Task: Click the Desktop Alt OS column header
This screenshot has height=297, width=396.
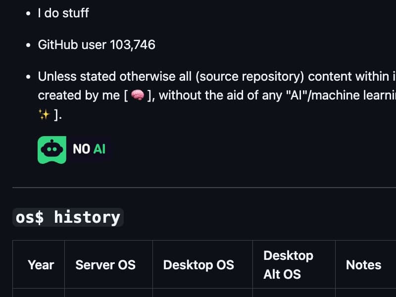Action: click(x=288, y=265)
